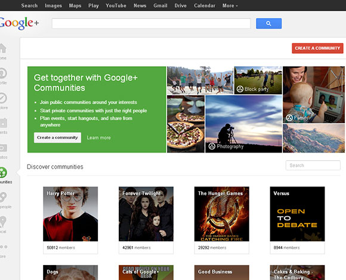Open YouTube in the top navigation bar
This screenshot has width=346, height=280.
[x=116, y=5]
